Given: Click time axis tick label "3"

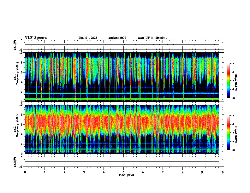Looking at the screenshot, I should (84, 172).
